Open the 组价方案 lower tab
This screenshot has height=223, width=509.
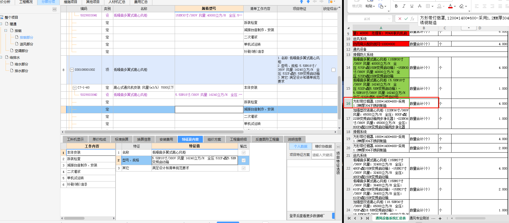(214, 139)
